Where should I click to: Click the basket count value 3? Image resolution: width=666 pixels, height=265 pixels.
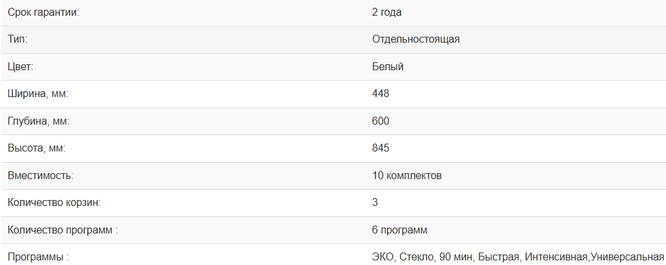[x=375, y=203]
